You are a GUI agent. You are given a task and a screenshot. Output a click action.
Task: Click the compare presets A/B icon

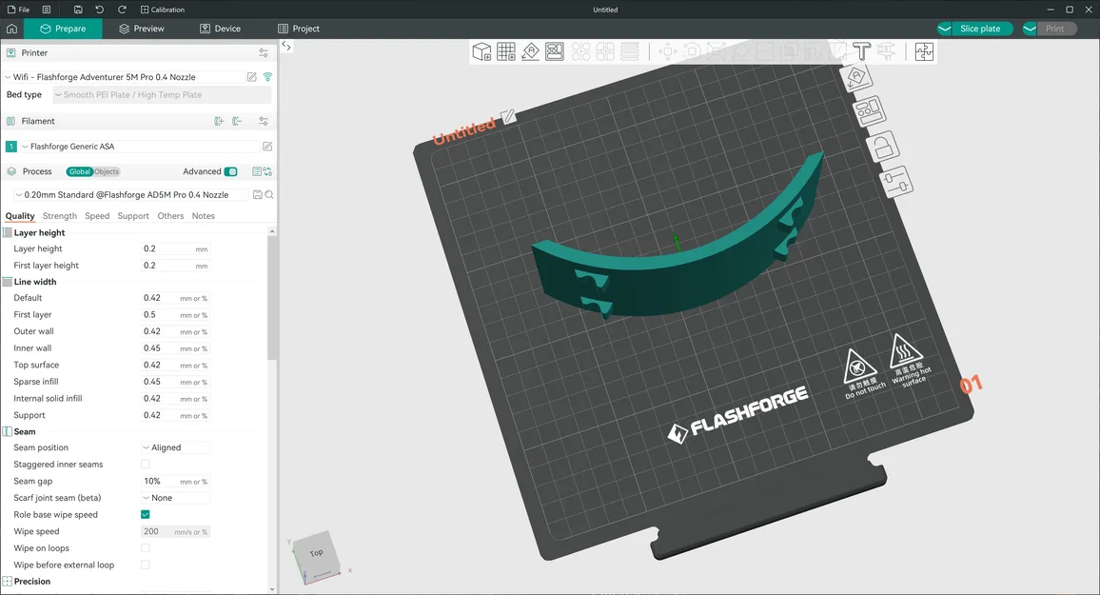(267, 172)
